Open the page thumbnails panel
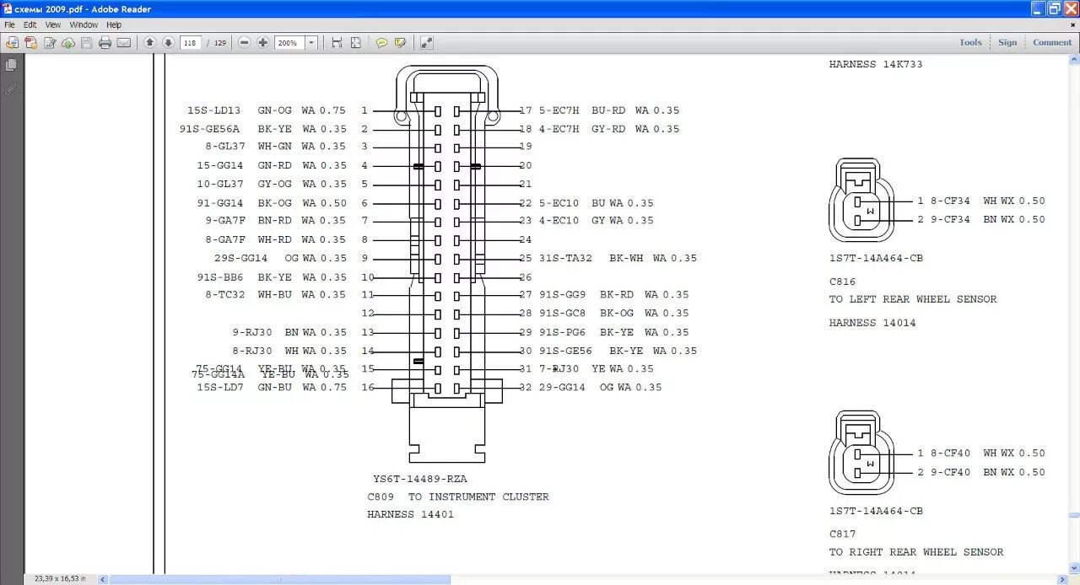 click(11, 65)
